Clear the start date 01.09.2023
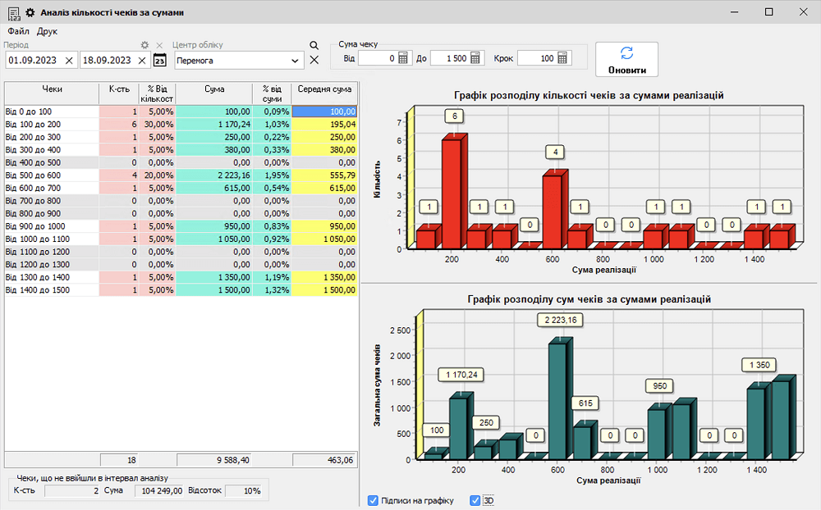Screen dimensions: 821x510 point(69,60)
